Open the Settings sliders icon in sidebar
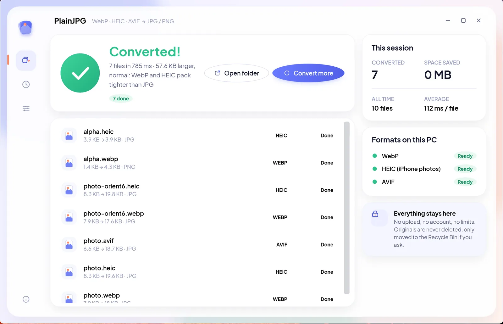 point(26,109)
